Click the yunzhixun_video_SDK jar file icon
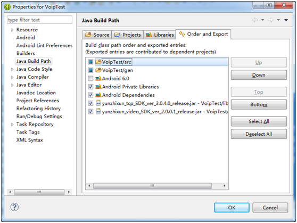This screenshot has height=223, width=297. coord(98,111)
